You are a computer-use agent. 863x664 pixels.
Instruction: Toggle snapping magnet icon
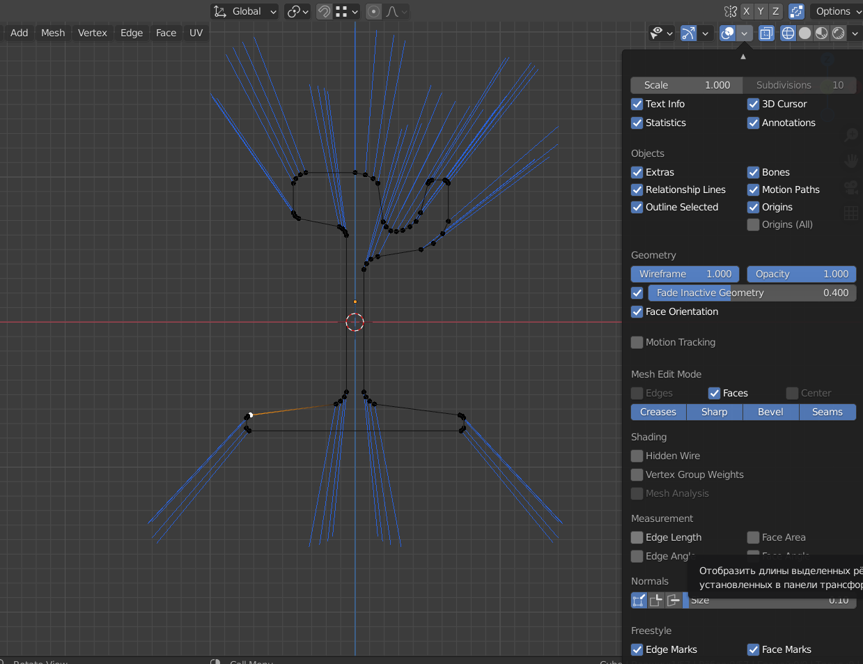tap(325, 11)
